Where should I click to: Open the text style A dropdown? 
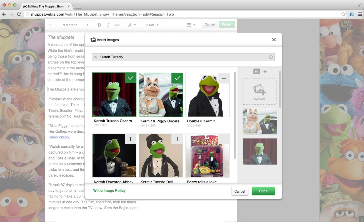tap(132, 25)
